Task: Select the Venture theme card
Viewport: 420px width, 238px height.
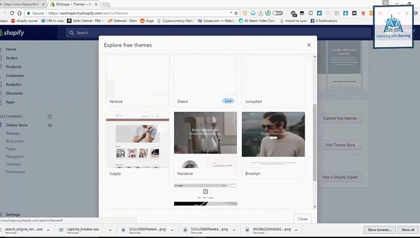Action: tap(137, 81)
